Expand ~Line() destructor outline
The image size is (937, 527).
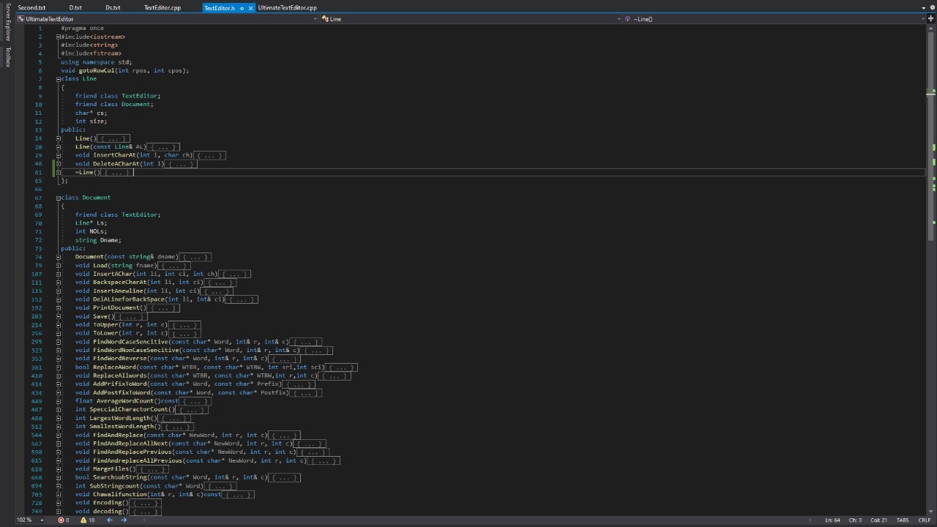point(59,173)
